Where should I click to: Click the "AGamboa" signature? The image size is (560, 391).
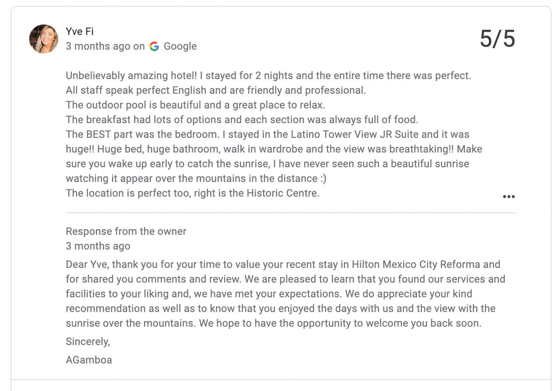tap(89, 360)
